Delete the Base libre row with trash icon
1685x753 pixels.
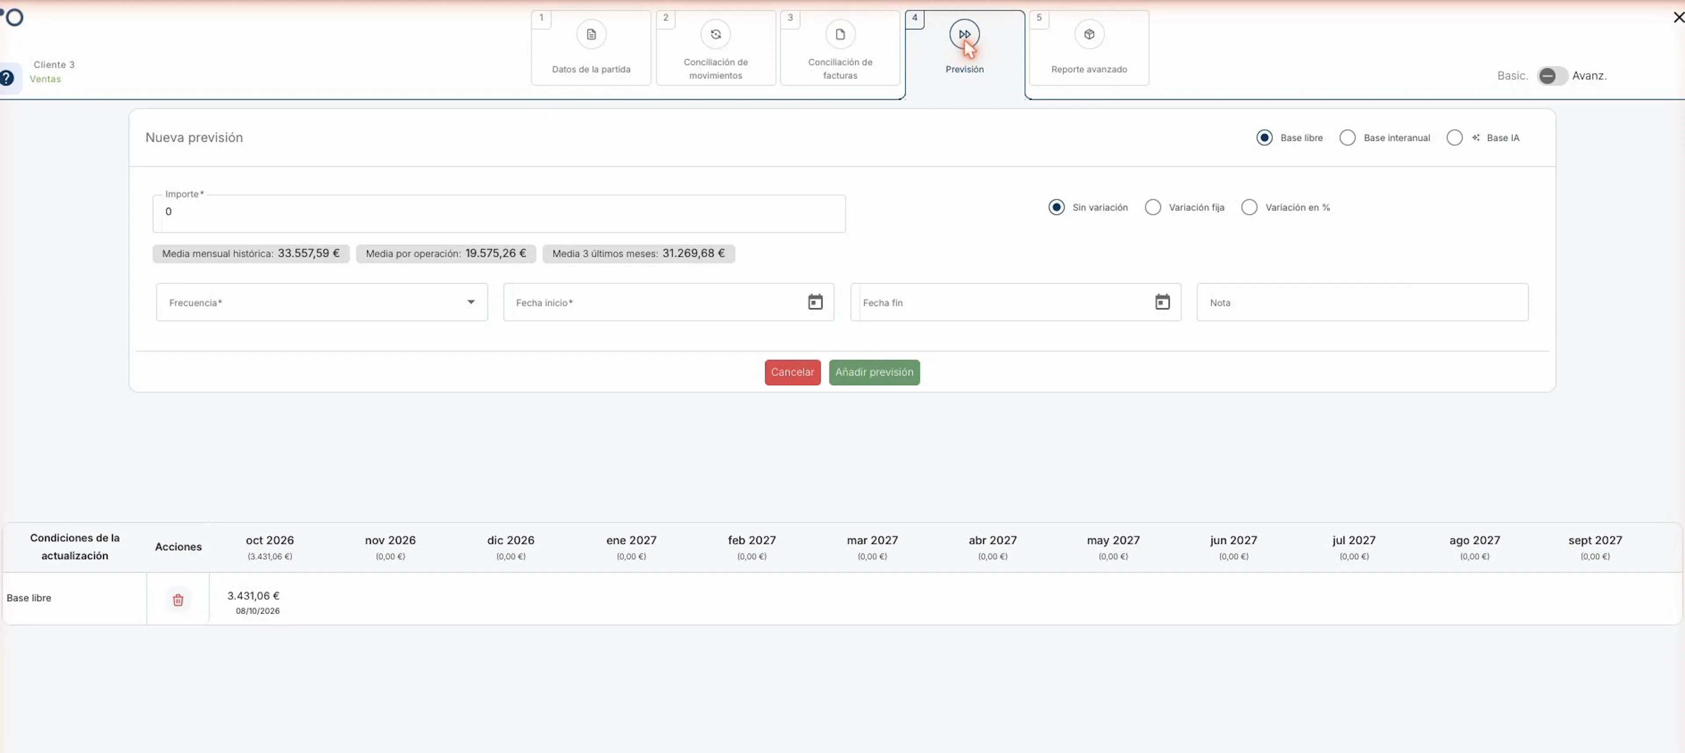tap(178, 600)
